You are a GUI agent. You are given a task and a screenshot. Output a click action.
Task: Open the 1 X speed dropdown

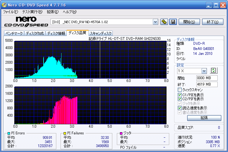click(x=204, y=71)
